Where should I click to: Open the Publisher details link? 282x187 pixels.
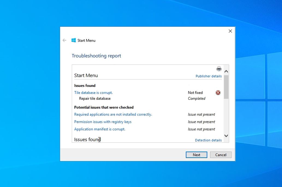209,76
